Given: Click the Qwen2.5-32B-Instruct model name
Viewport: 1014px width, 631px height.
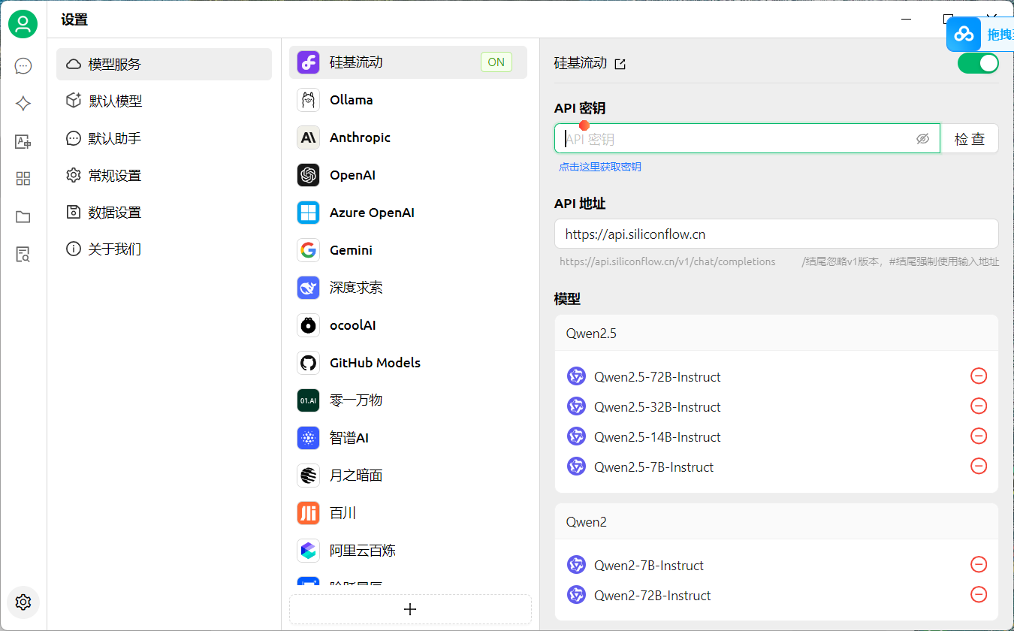Looking at the screenshot, I should [x=657, y=407].
